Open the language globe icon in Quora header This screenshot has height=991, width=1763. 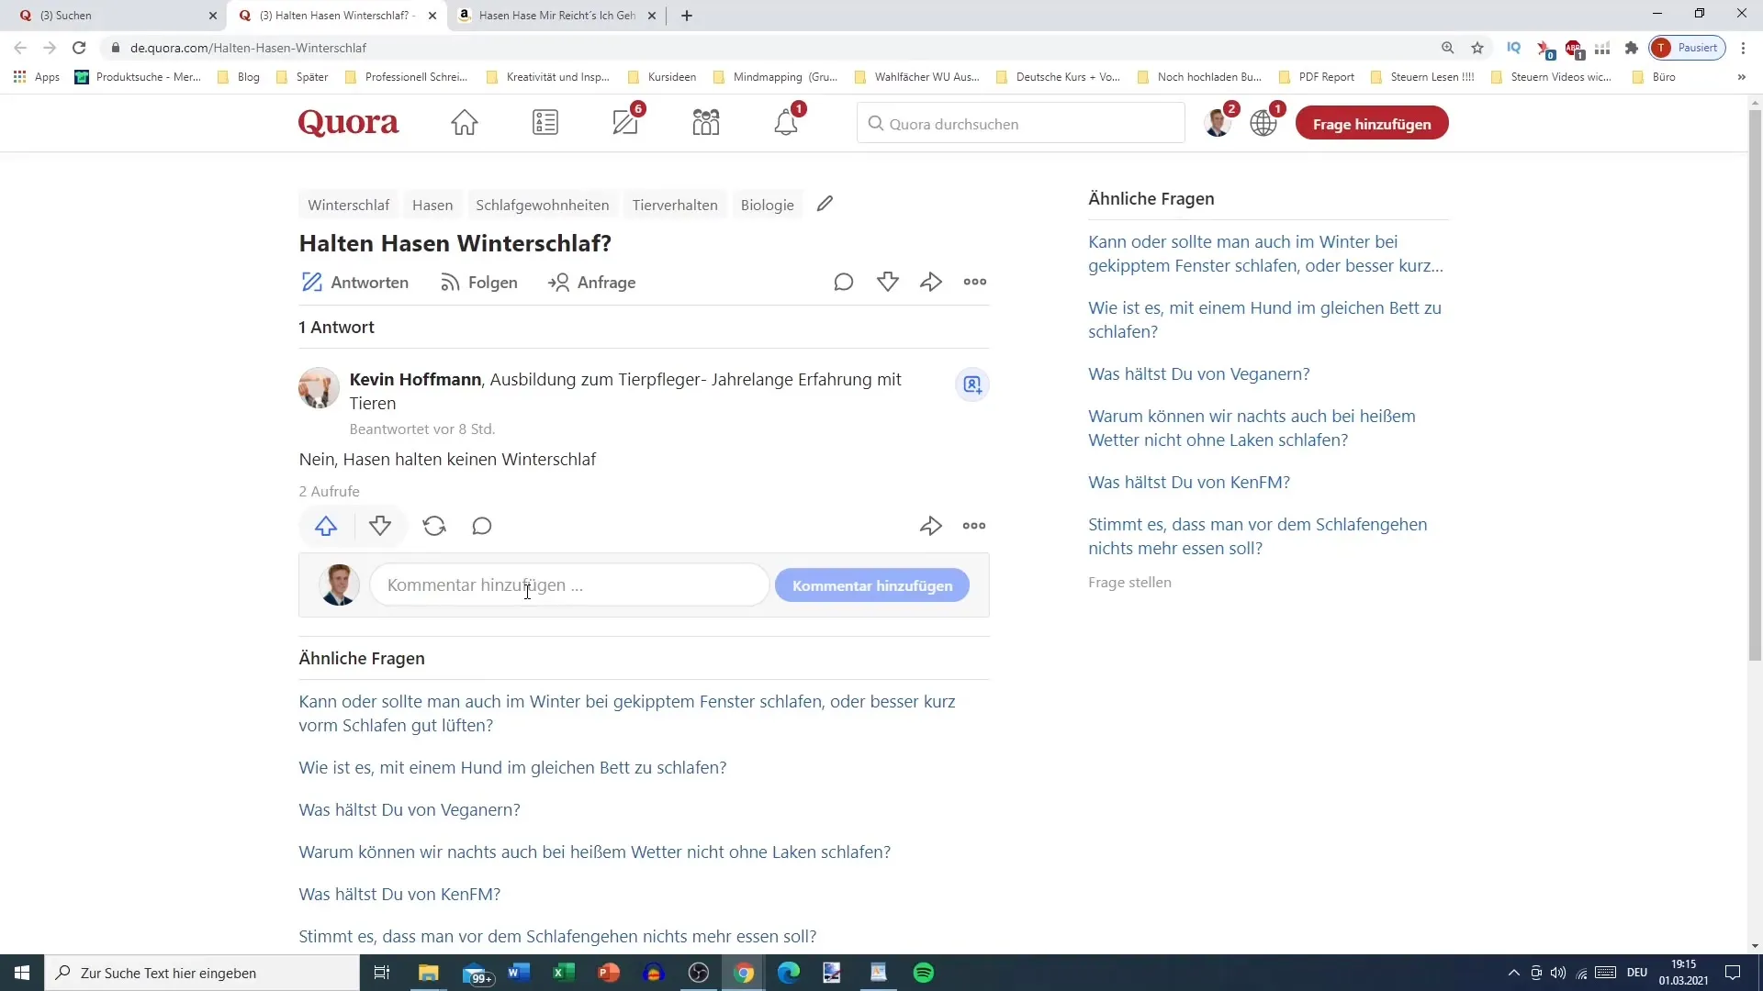pyautogui.click(x=1263, y=122)
